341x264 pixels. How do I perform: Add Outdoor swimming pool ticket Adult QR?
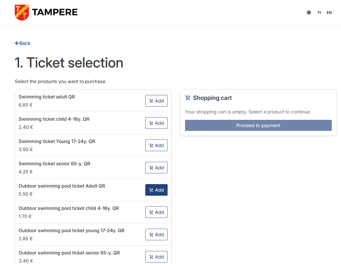156,190
